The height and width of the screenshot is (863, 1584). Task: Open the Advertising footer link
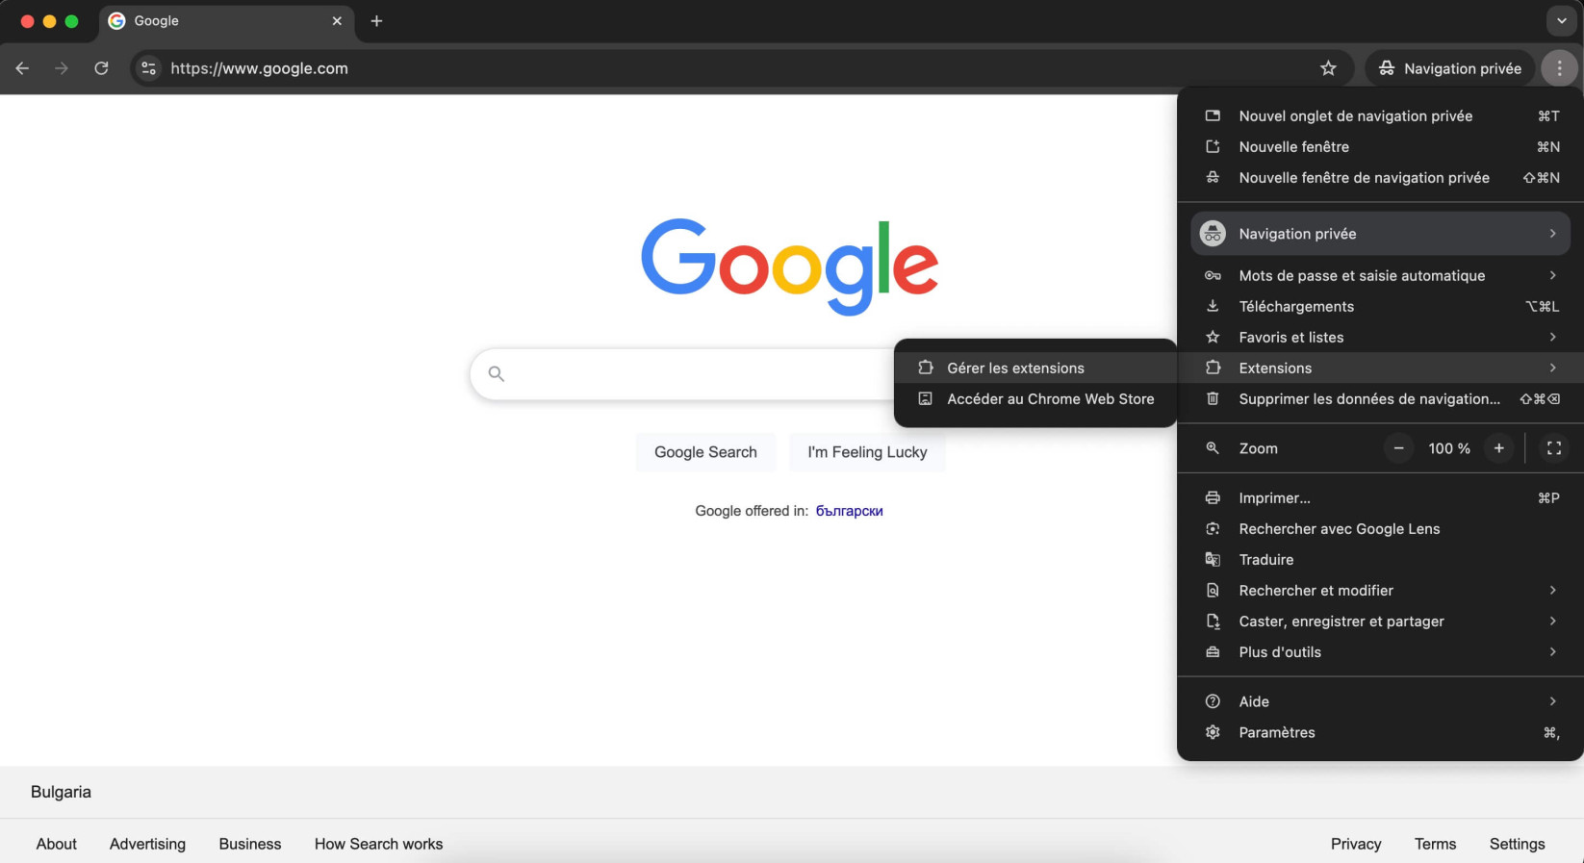147,844
